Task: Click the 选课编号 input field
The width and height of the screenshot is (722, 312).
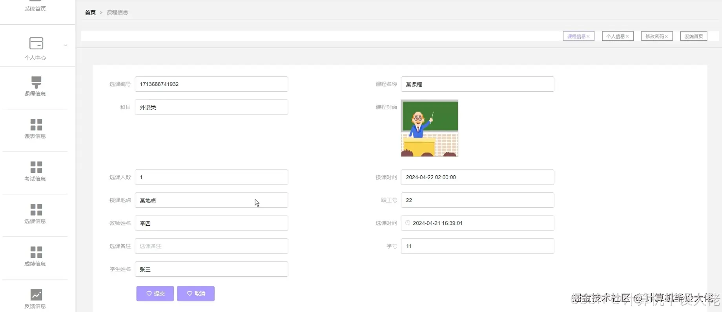Action: [211, 84]
